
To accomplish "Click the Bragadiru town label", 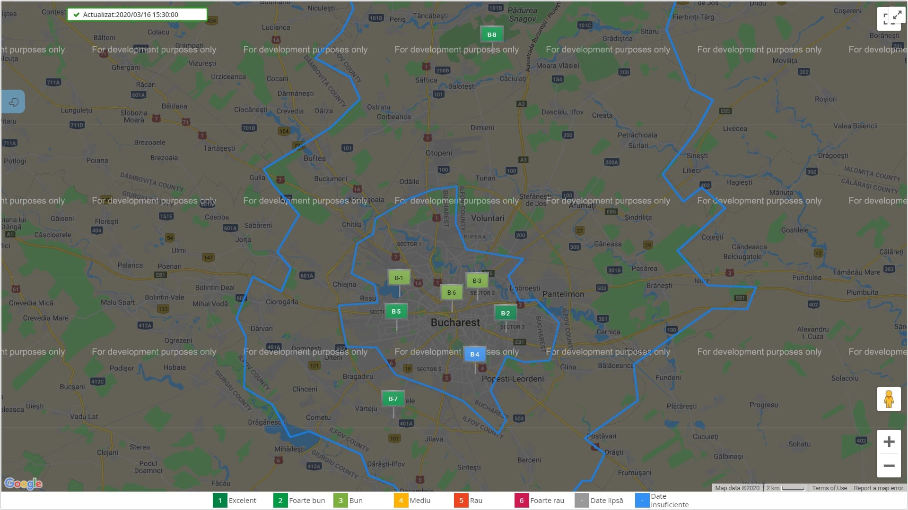I will pyautogui.click(x=358, y=376).
